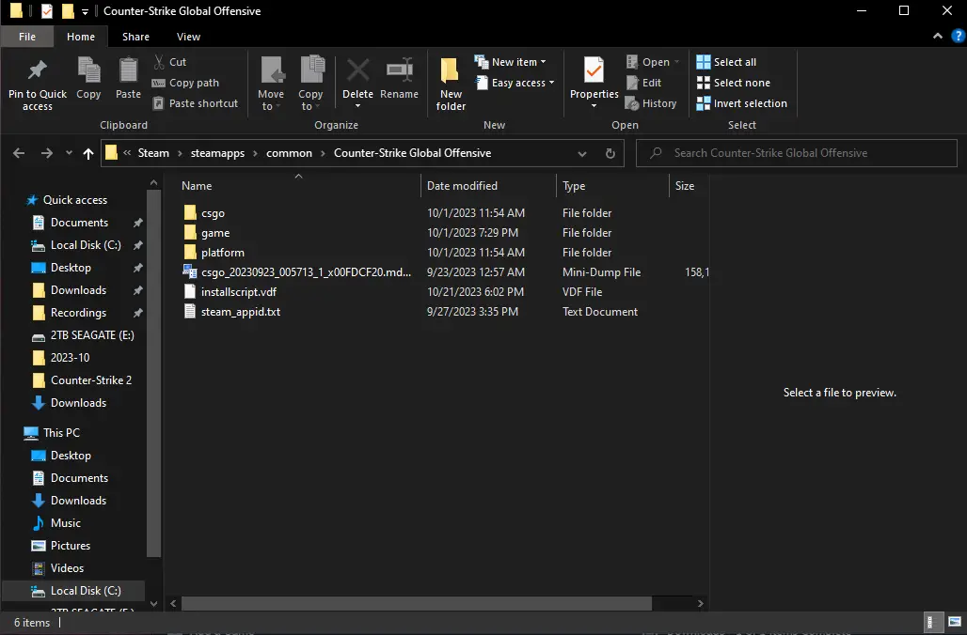
Task: Open Videos under This PC
Action: click(67, 568)
